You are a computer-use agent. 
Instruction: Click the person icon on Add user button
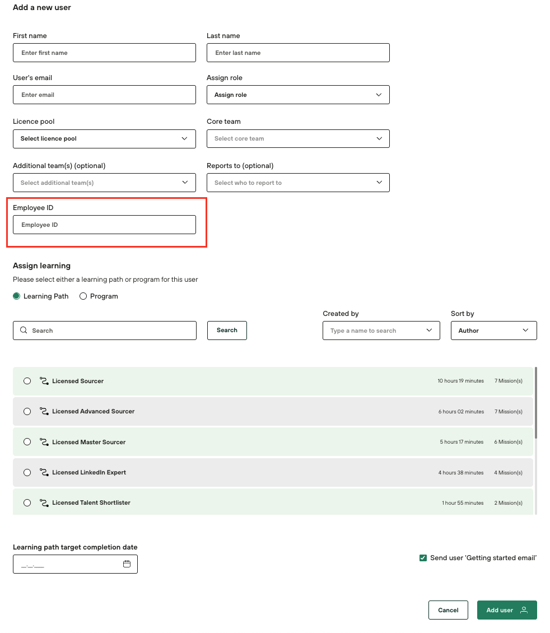pyautogui.click(x=524, y=610)
